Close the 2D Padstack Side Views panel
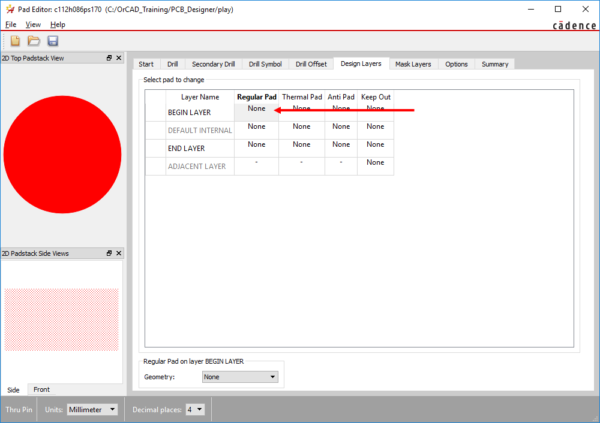The width and height of the screenshot is (600, 423). pos(119,253)
